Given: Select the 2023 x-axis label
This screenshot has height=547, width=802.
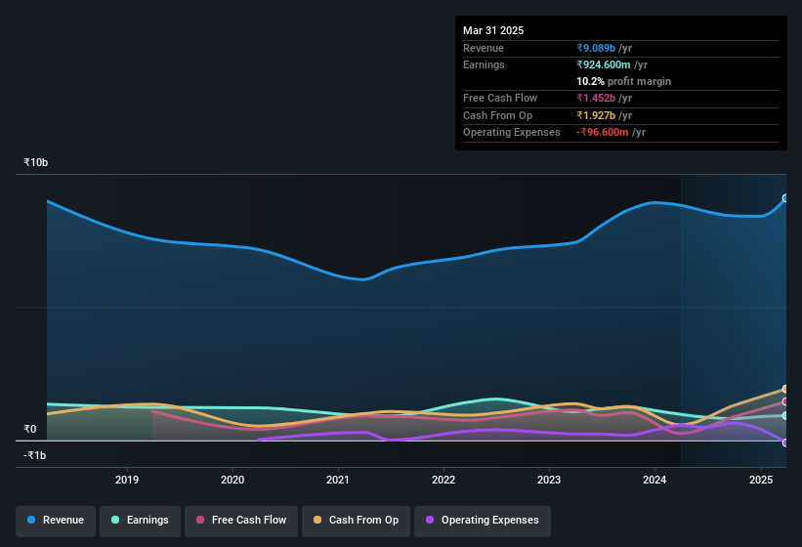Looking at the screenshot, I should point(549,480).
